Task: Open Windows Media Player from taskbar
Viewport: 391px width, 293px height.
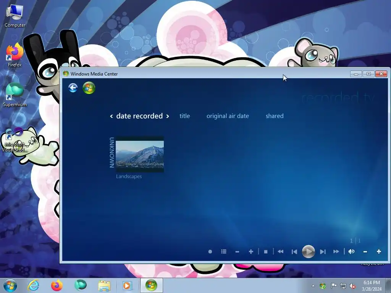Action: pos(128,285)
